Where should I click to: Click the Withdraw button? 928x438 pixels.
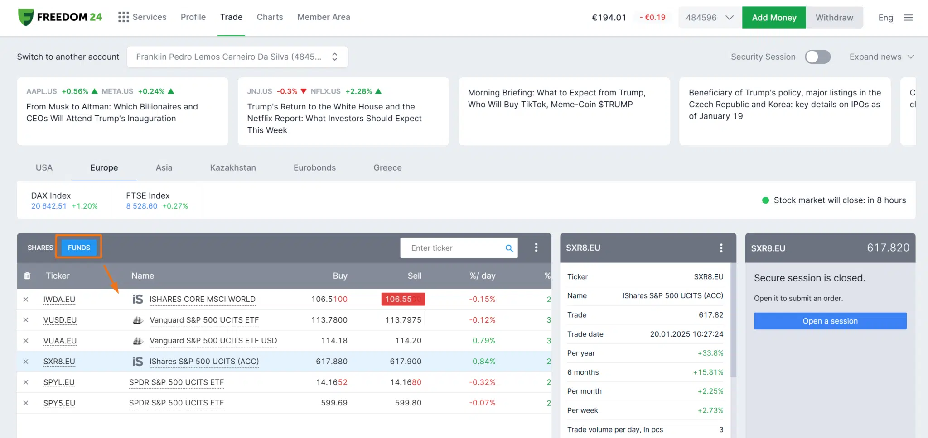pyautogui.click(x=834, y=17)
